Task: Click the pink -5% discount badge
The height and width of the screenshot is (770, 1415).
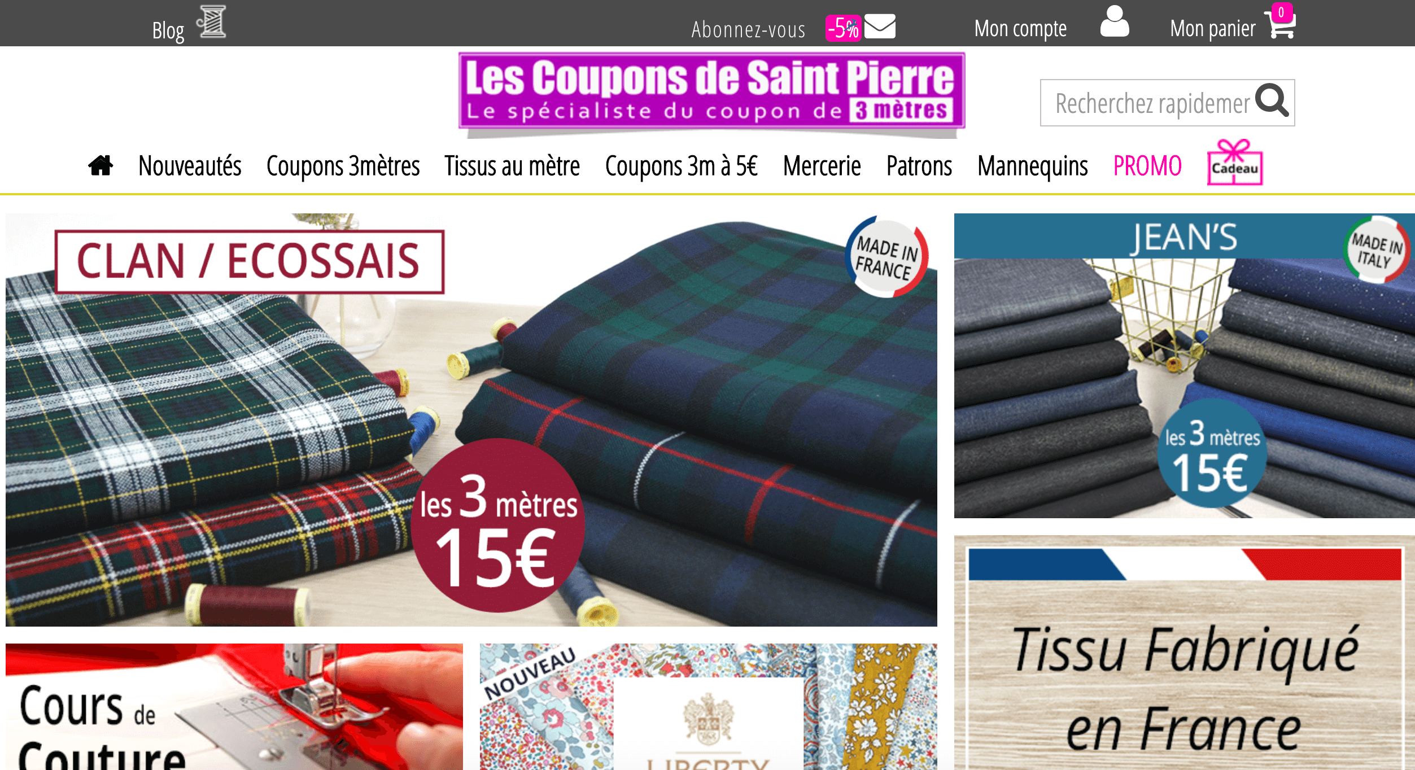Action: pos(843,28)
